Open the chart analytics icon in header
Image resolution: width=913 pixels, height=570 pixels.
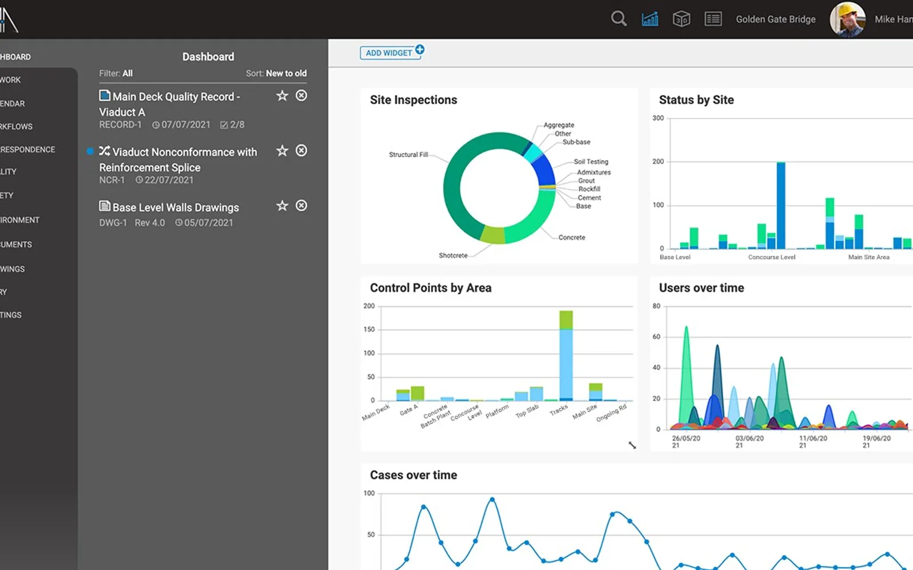coord(650,19)
